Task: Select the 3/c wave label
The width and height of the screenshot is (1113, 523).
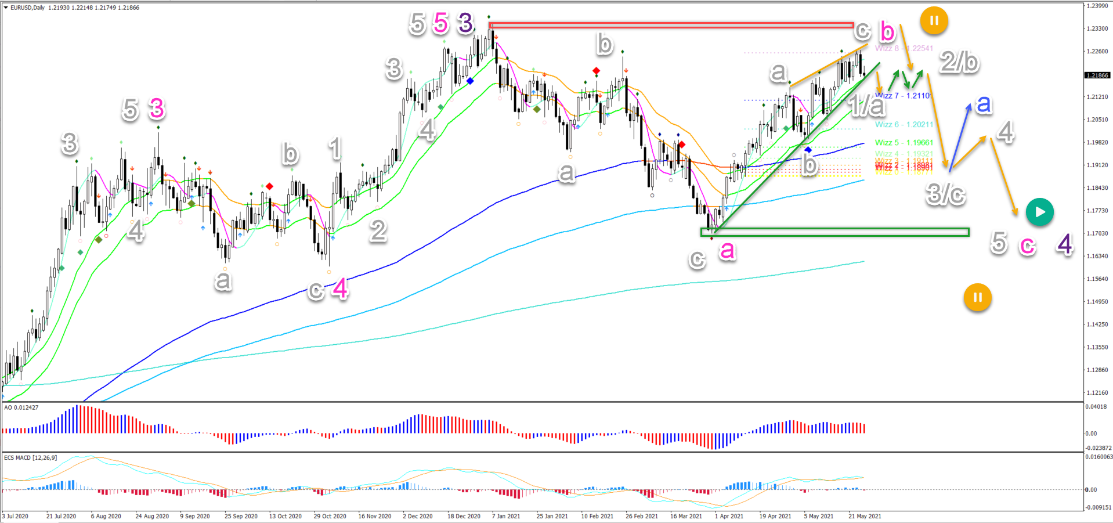Action: 946,194
